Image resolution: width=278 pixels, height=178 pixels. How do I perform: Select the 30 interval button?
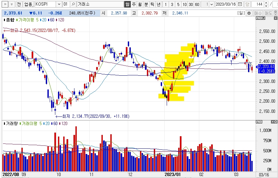point(191,4)
